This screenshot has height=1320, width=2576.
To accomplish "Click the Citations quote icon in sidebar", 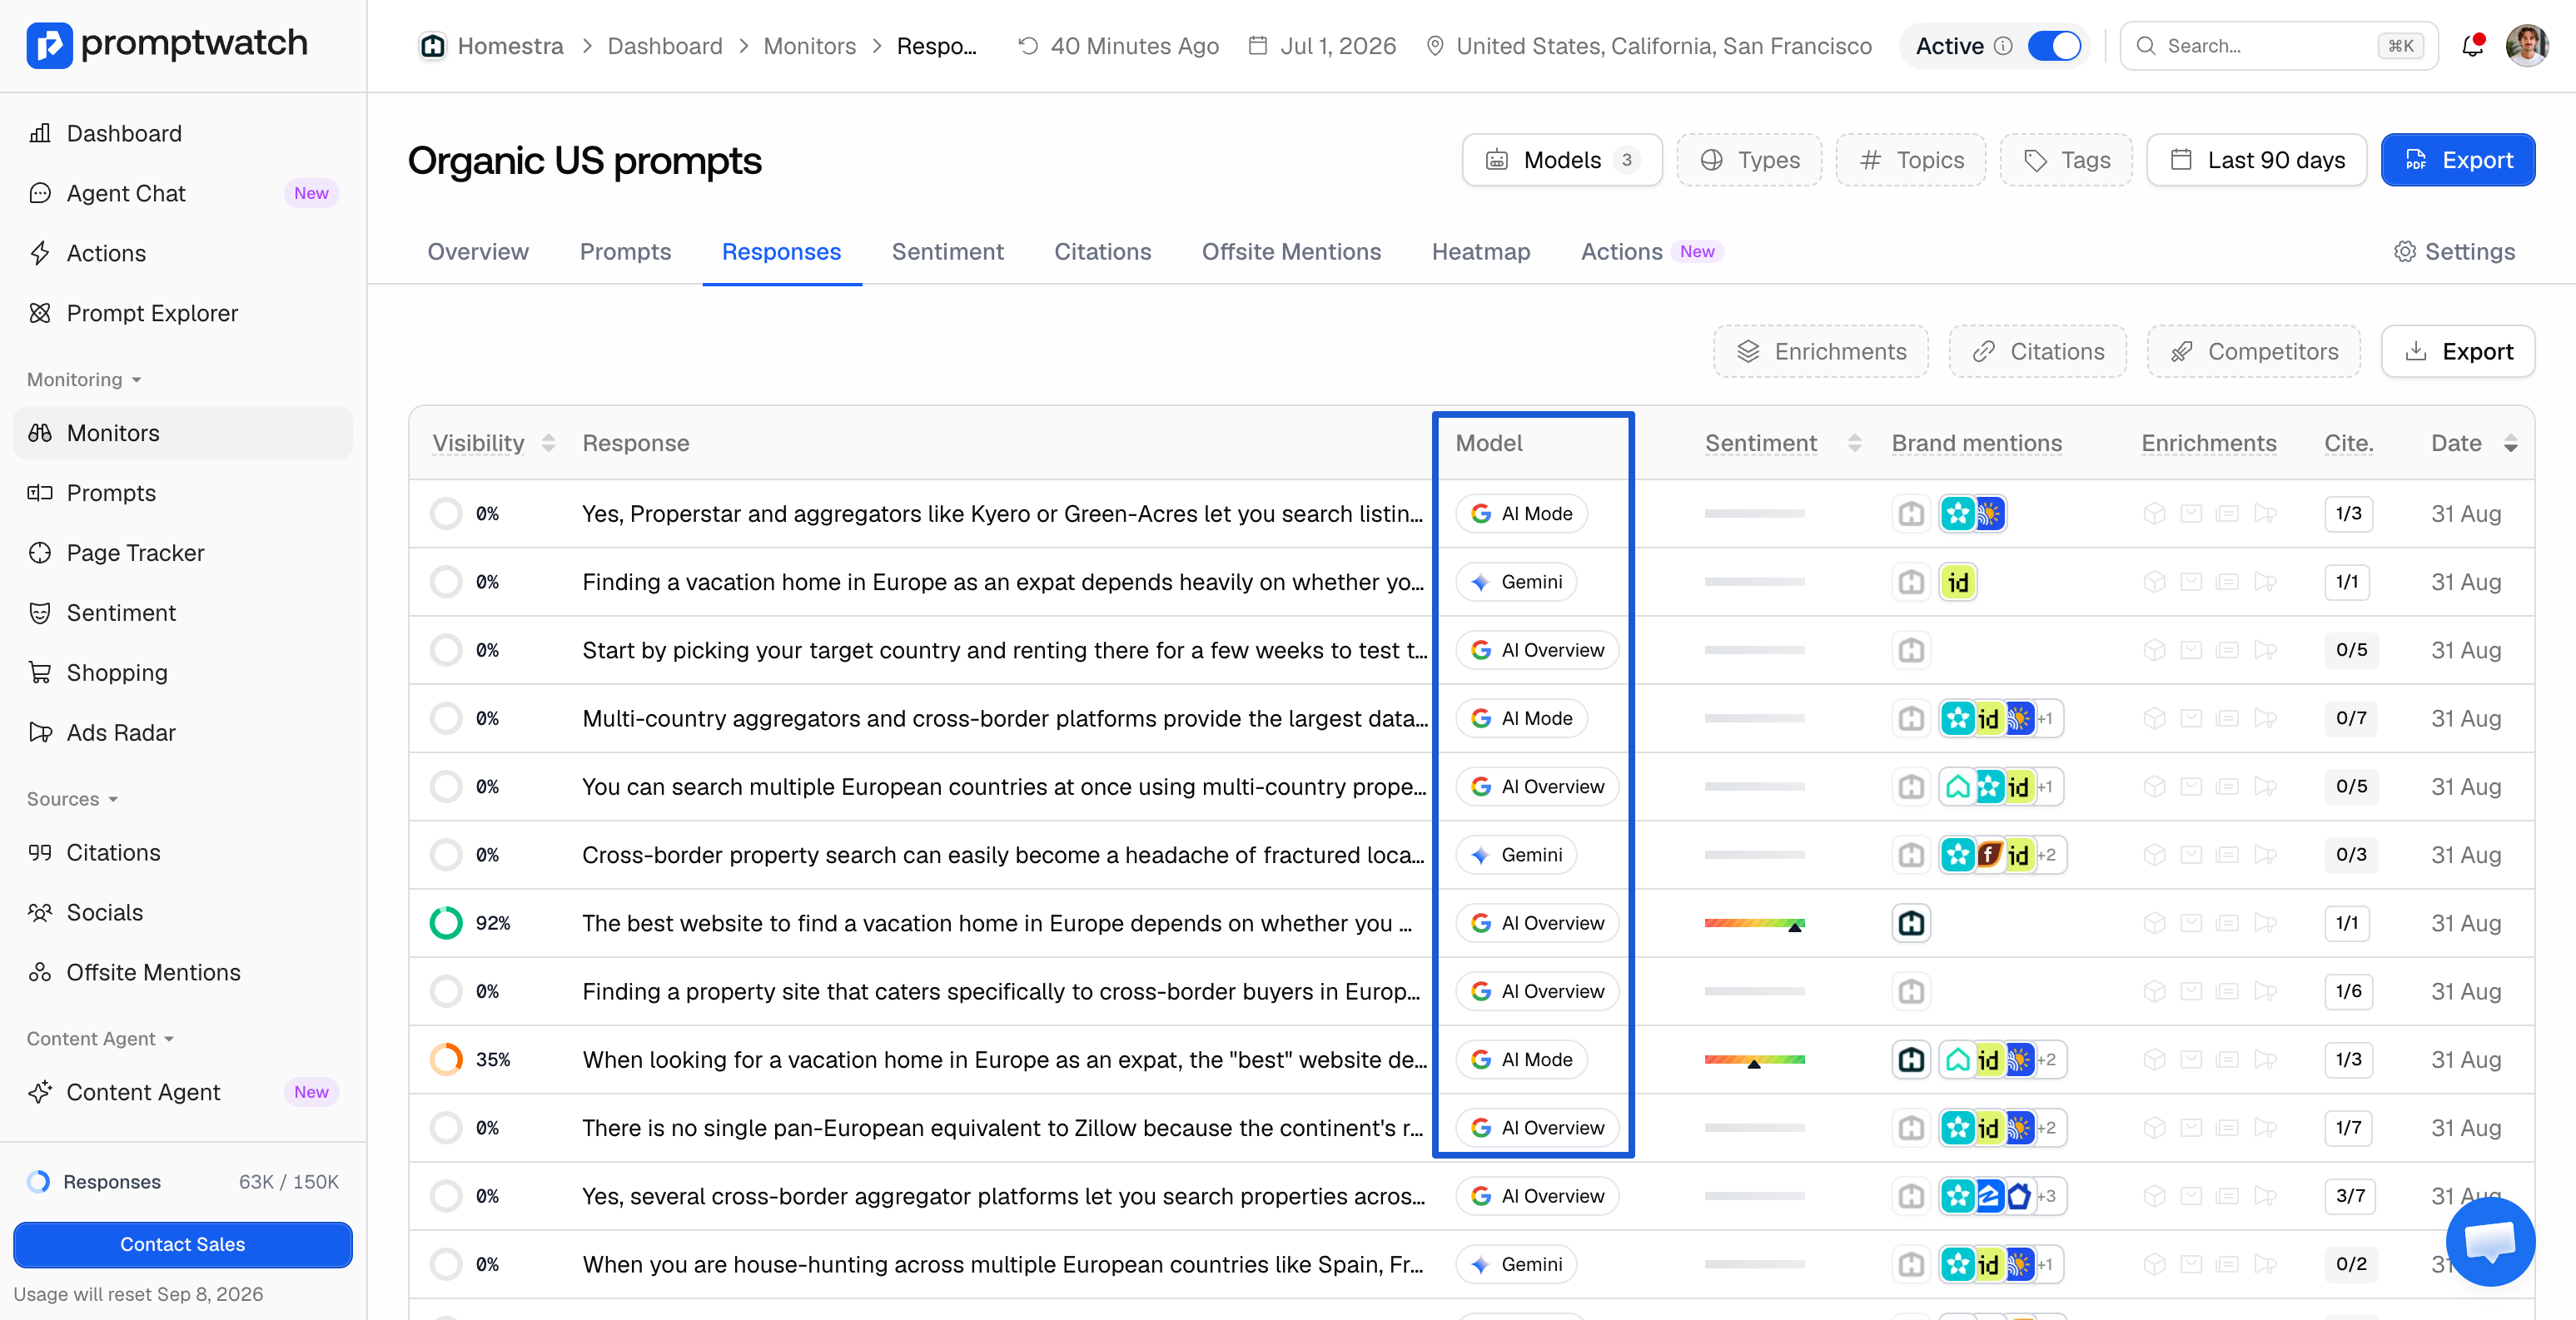I will [x=40, y=853].
